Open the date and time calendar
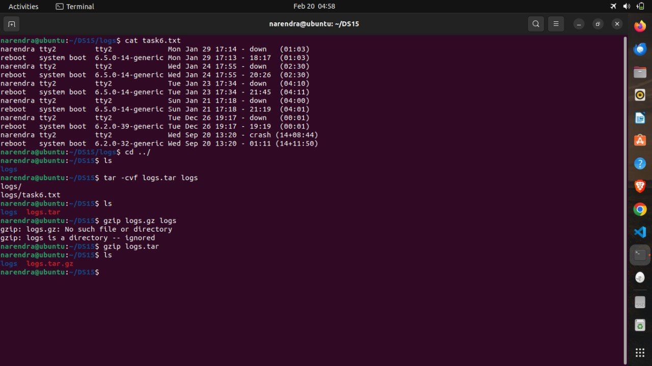 click(314, 7)
